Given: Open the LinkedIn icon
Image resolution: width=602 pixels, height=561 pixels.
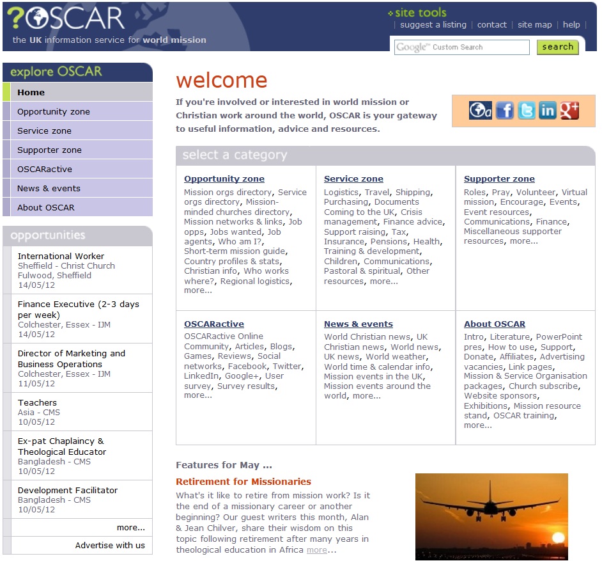Looking at the screenshot, I should click(x=548, y=111).
